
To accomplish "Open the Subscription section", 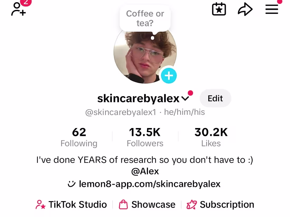I will click(x=227, y=205).
